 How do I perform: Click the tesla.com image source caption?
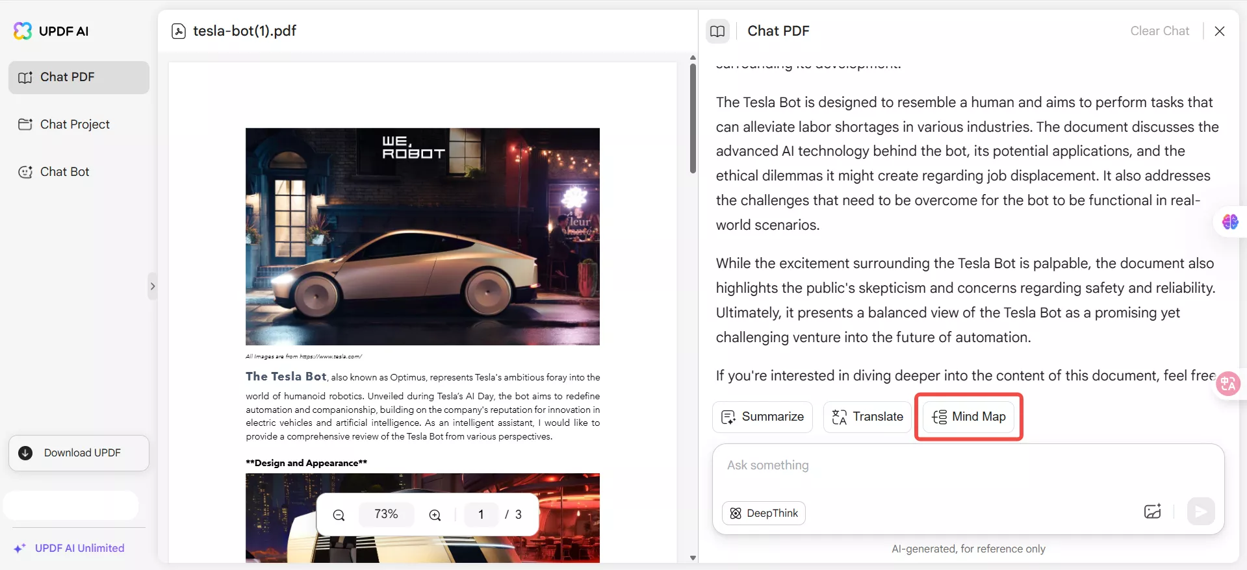pyautogui.click(x=303, y=356)
